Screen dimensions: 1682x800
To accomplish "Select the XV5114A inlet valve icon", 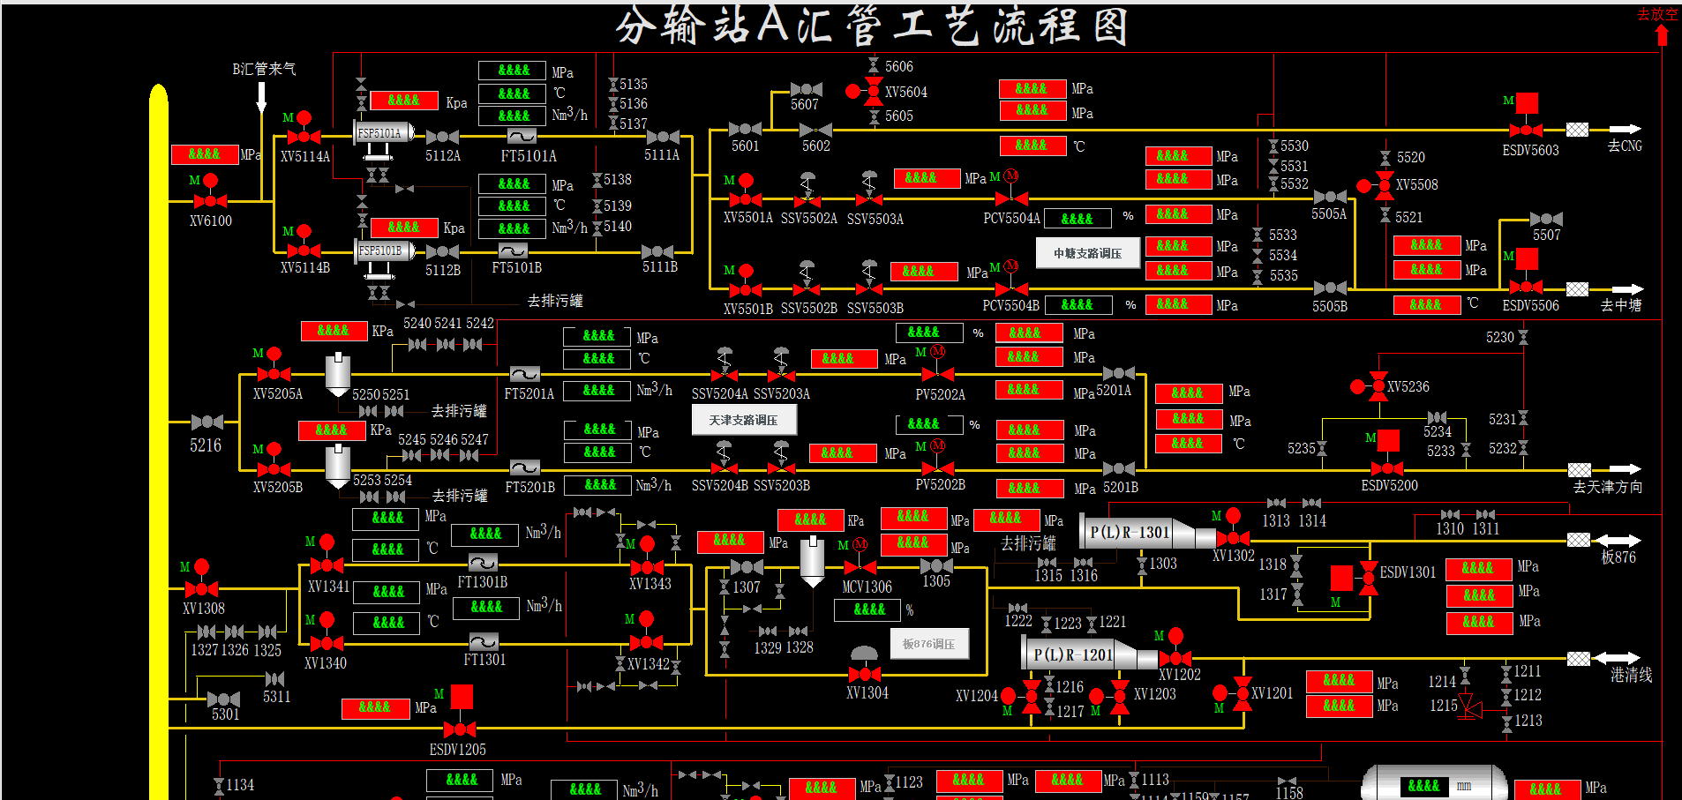I will point(304,137).
